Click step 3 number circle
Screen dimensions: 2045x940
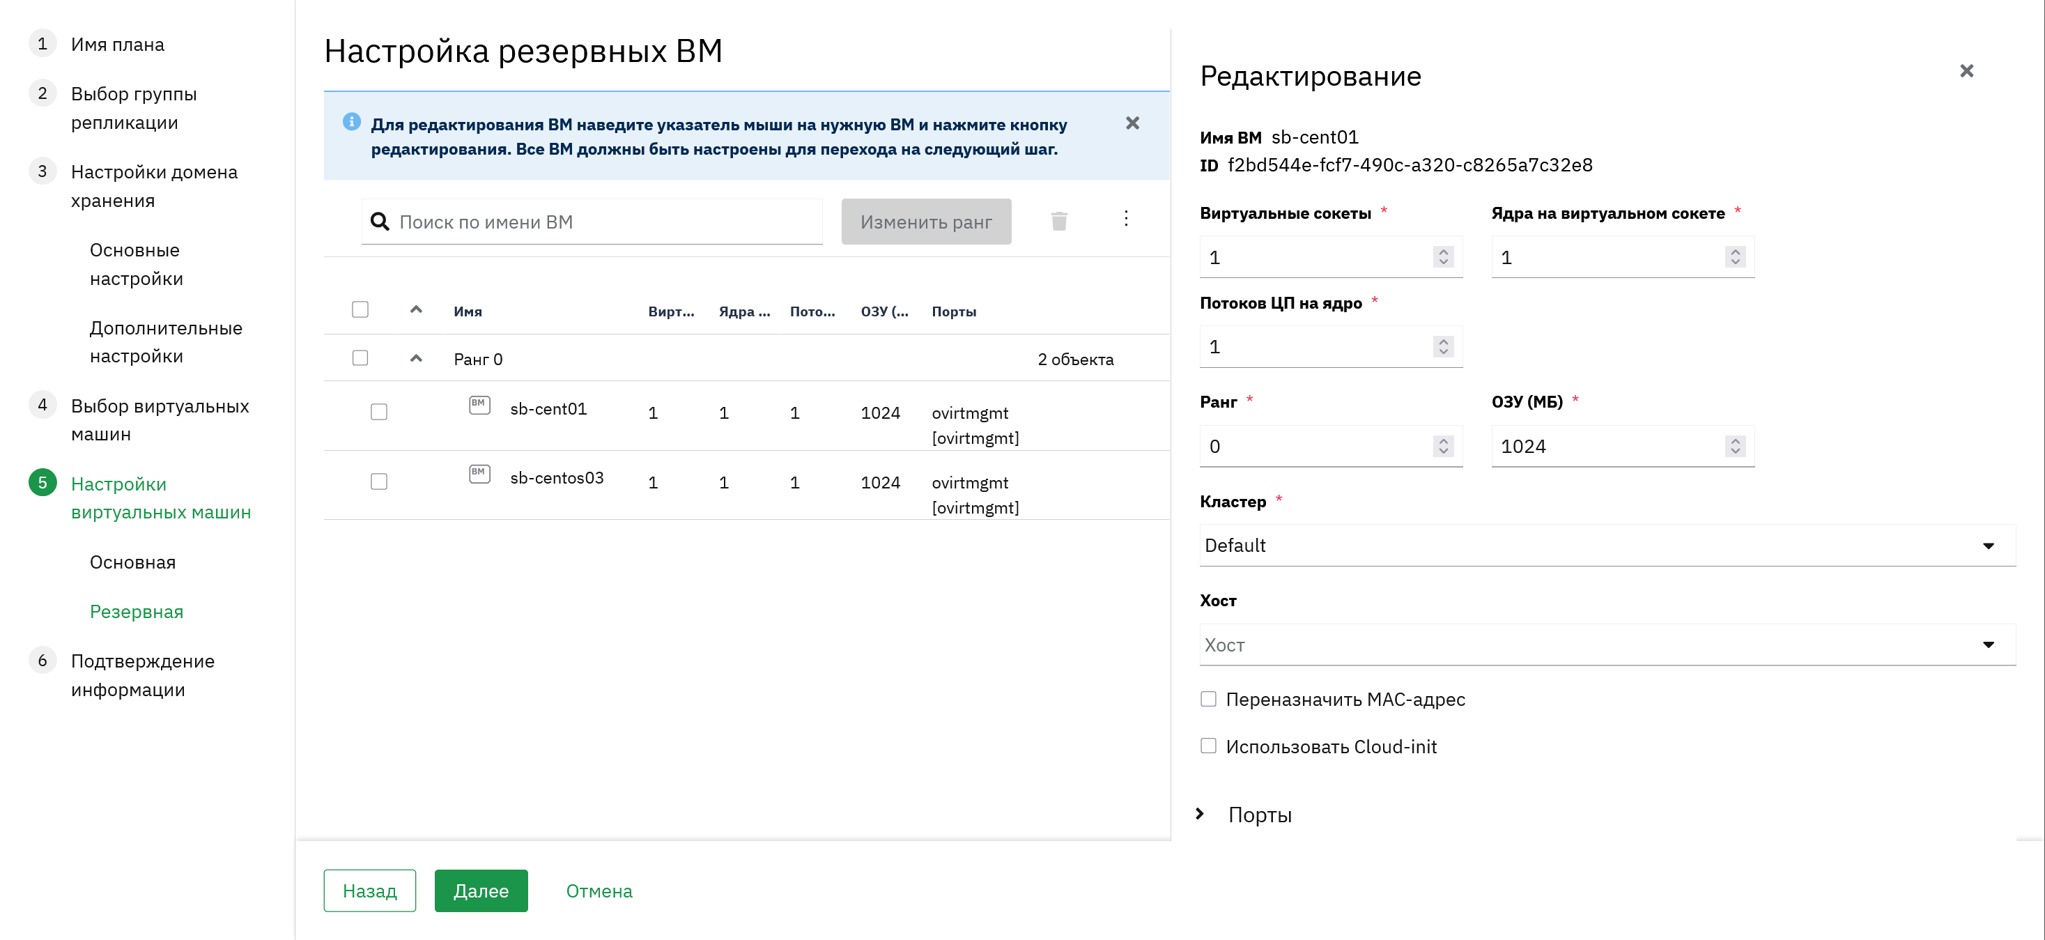point(42,171)
